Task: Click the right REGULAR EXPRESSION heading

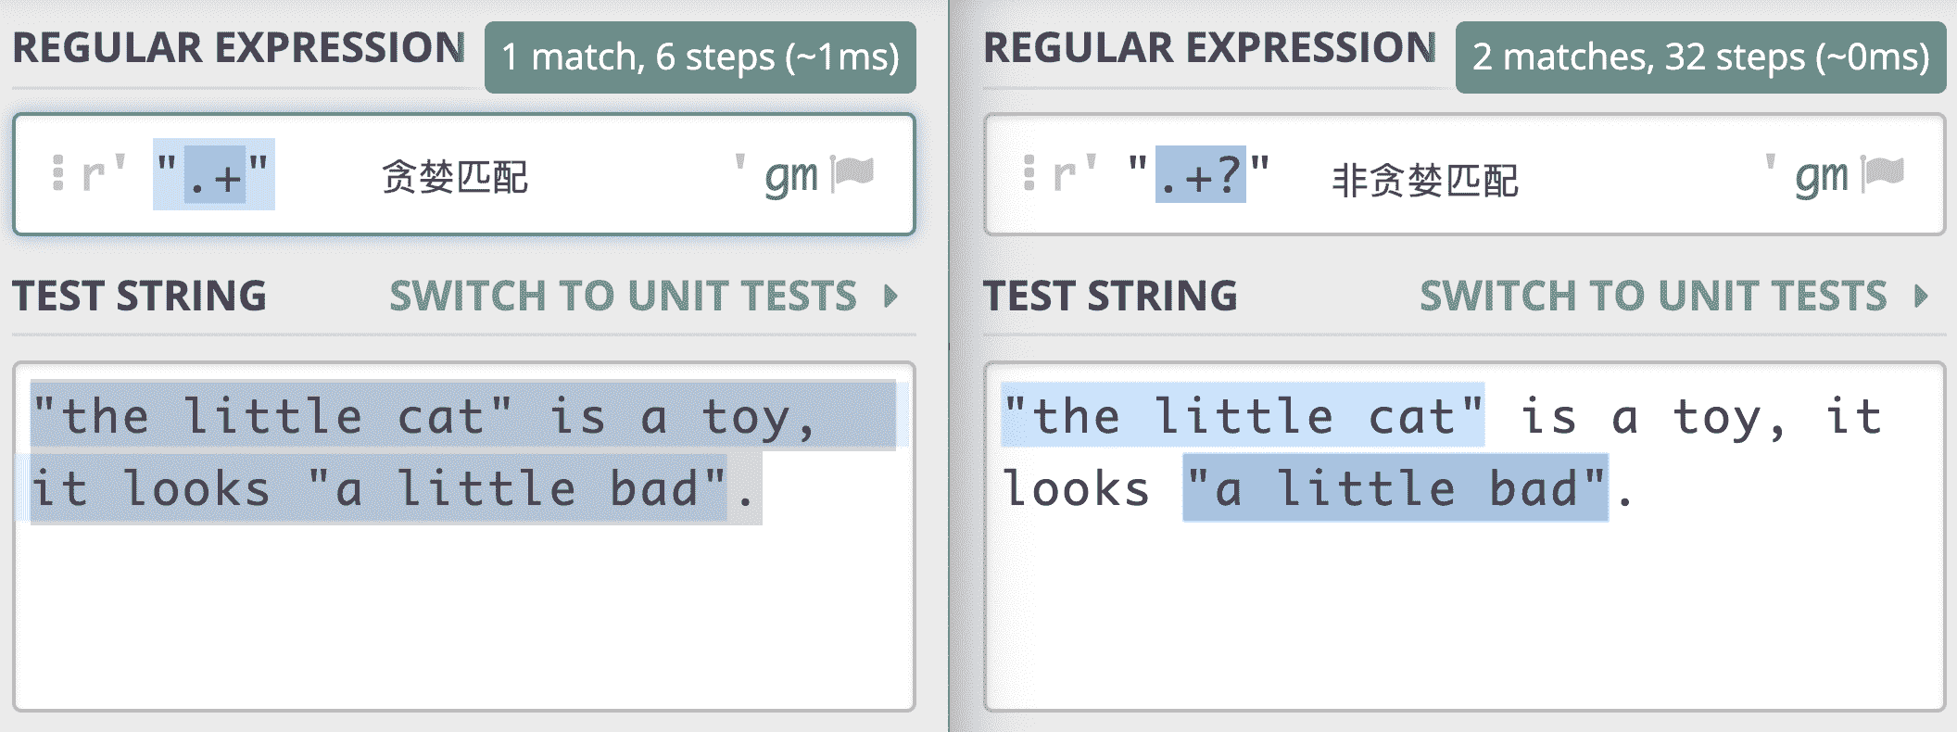Action: (x=1209, y=48)
